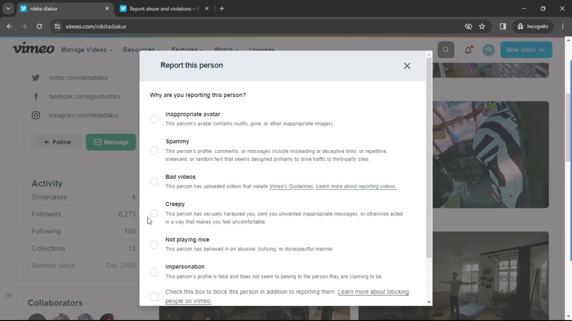Click the Collaborators info icon
Viewport: 572px width, 321px height.
[88, 303]
